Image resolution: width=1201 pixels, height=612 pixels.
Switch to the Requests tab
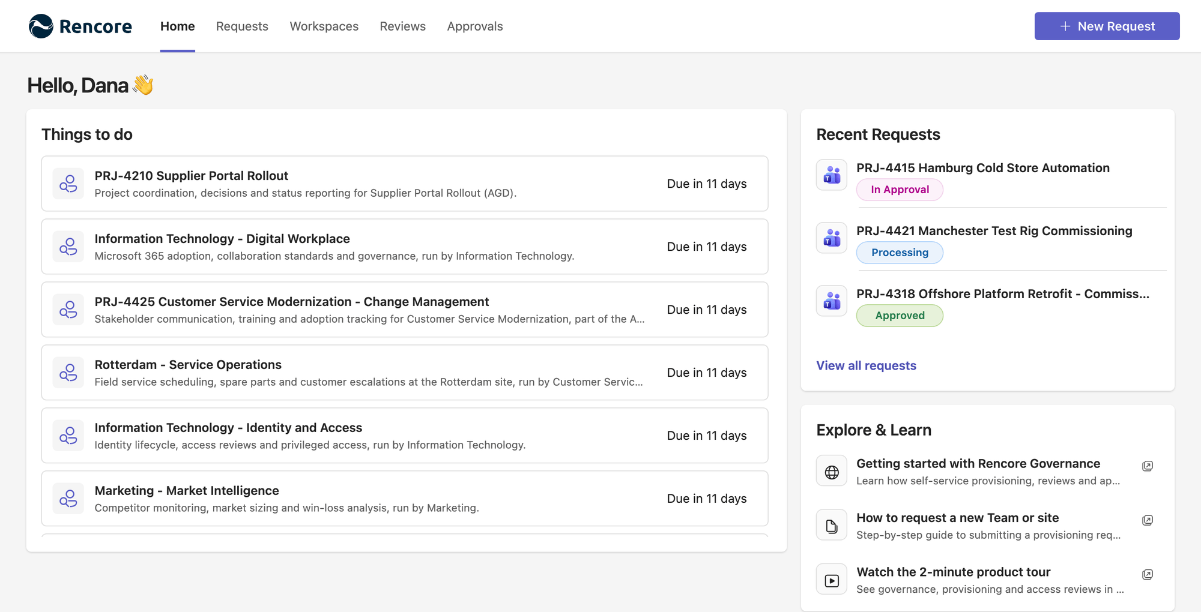coord(242,26)
